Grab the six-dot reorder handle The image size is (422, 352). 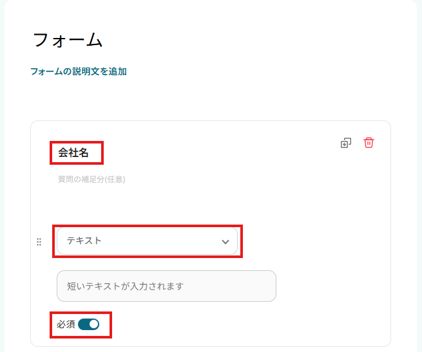coord(39,242)
